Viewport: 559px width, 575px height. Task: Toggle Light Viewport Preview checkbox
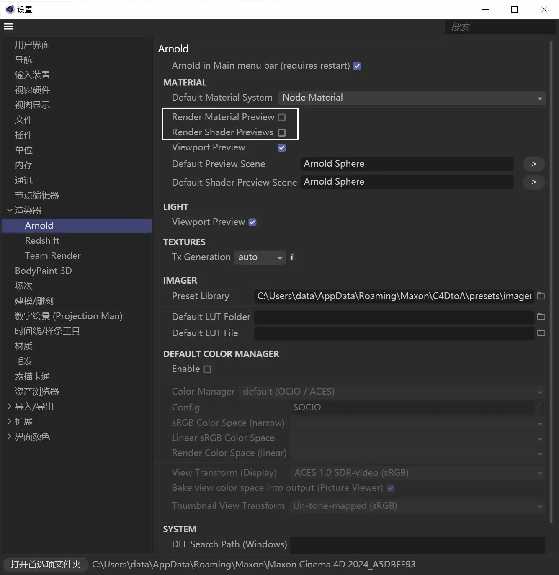(x=252, y=222)
